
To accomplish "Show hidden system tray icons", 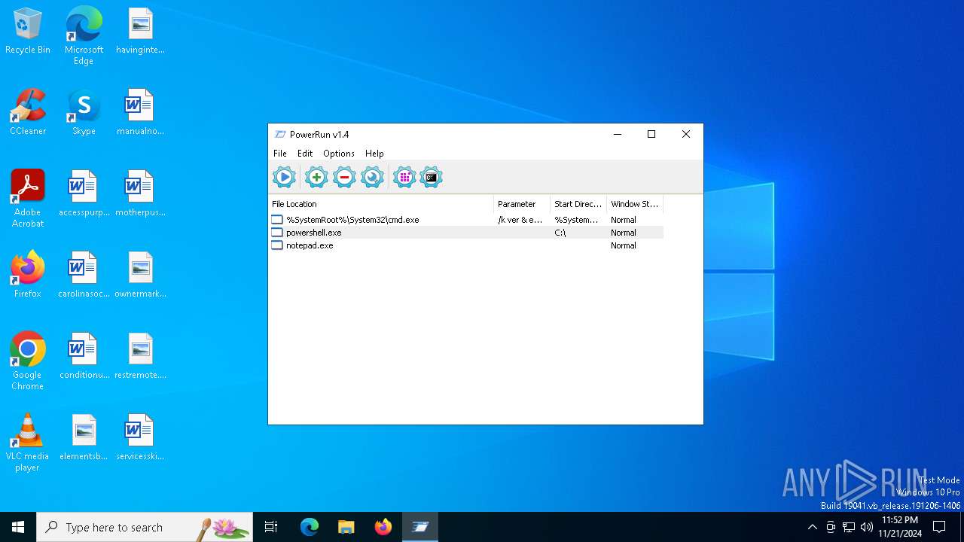I will tap(812, 527).
